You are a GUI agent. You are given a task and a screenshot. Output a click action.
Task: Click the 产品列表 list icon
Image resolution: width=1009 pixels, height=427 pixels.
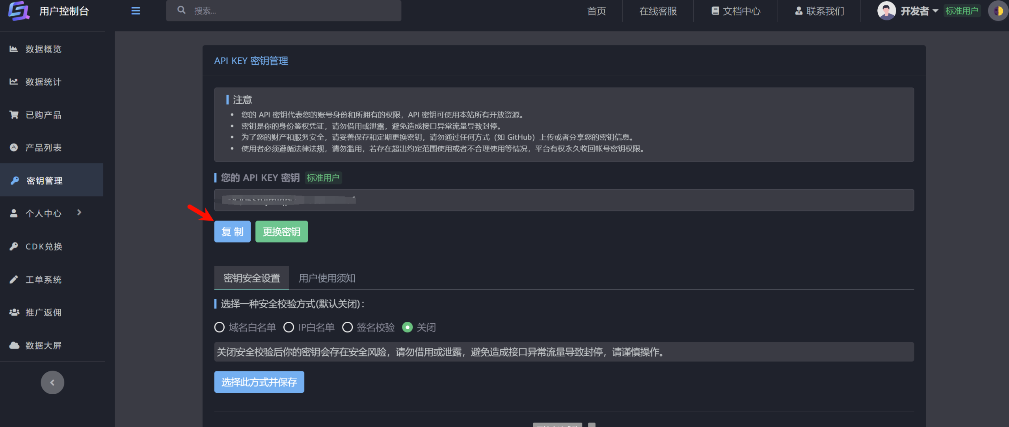click(x=14, y=147)
